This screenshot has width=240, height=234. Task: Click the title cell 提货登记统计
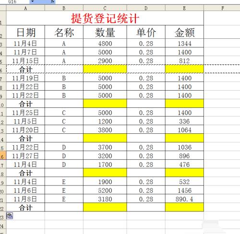(x=105, y=18)
